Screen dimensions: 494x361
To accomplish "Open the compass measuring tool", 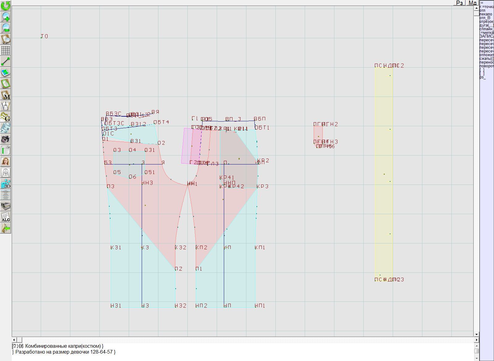I will point(6,106).
